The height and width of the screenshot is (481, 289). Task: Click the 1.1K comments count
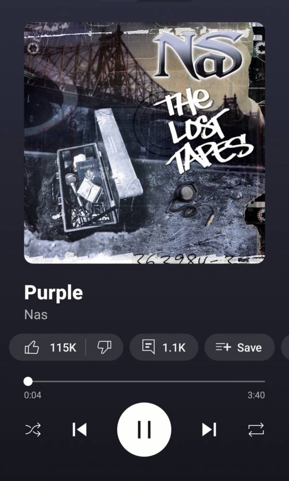tap(174, 347)
